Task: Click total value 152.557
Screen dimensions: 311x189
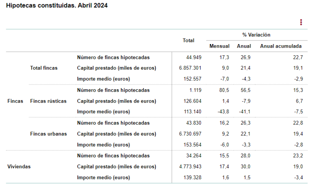Action: 192,79
